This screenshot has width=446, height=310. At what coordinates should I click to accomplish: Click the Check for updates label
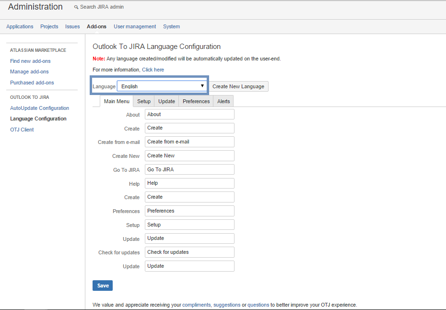pos(119,252)
